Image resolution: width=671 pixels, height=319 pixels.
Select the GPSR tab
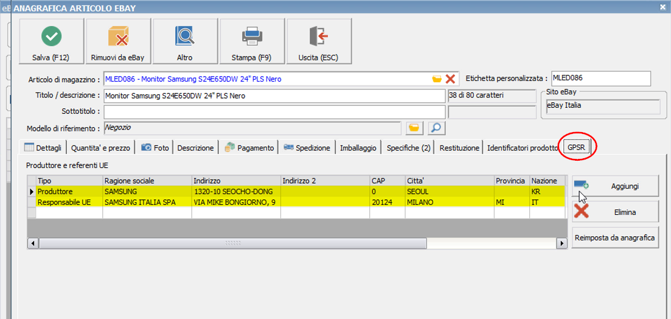577,147
